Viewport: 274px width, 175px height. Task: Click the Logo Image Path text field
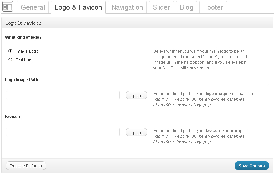coord(63,95)
